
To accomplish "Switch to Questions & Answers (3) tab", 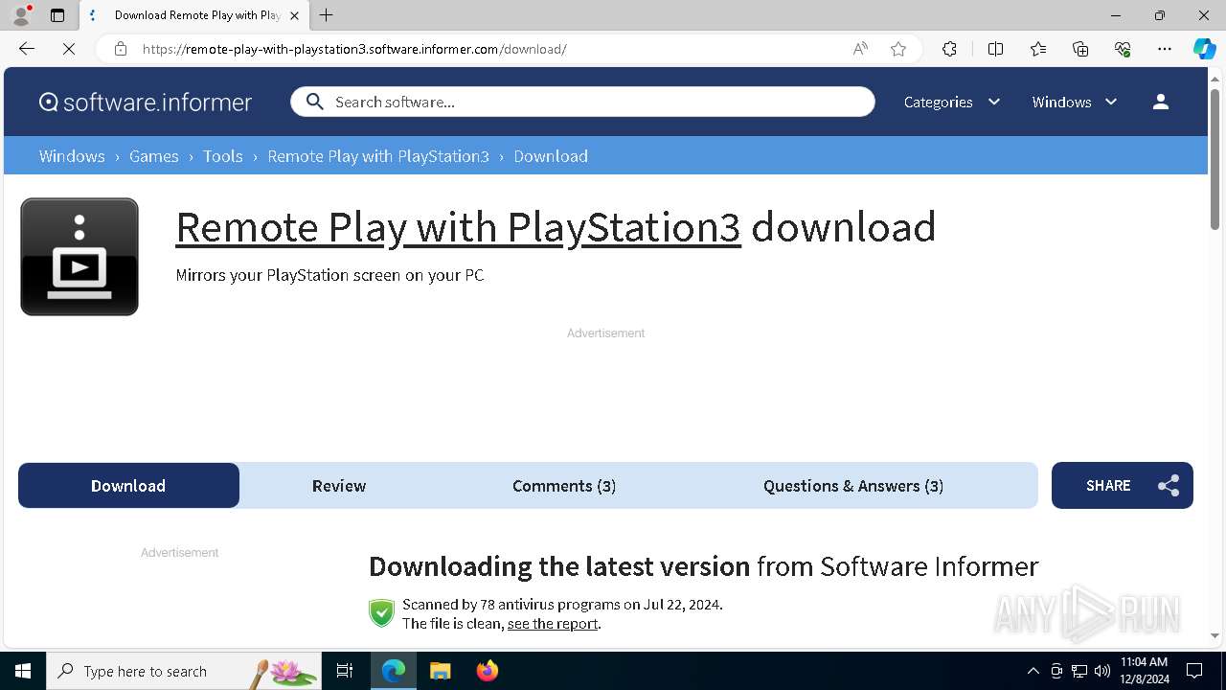I will pos(853,486).
